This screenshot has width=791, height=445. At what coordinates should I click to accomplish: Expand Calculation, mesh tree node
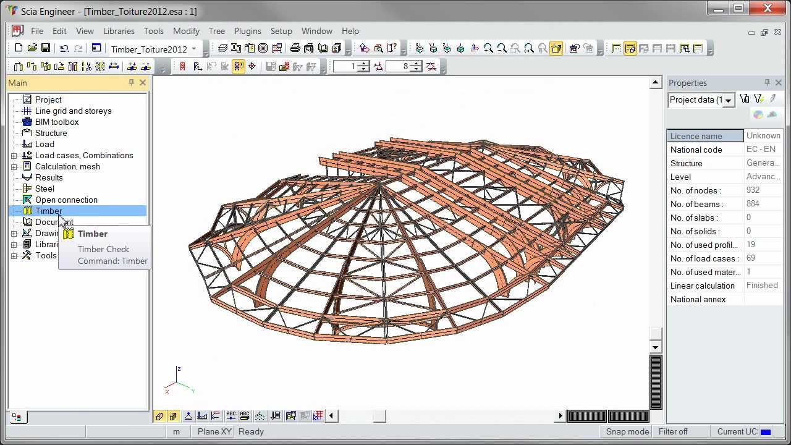(14, 167)
